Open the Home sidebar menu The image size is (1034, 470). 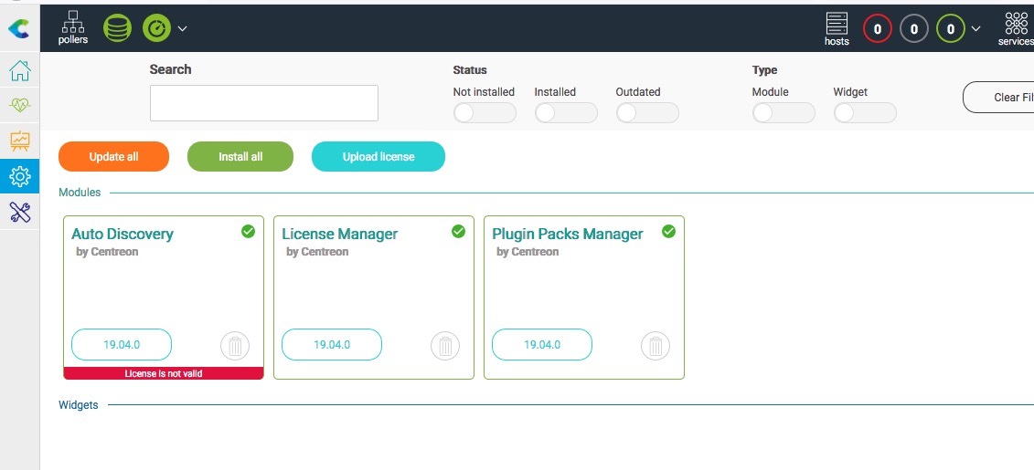tap(19, 71)
